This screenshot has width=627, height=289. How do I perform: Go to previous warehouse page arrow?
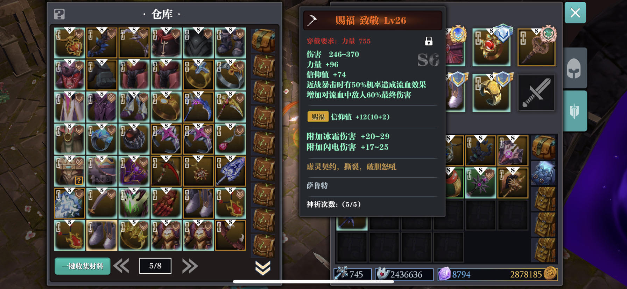(x=121, y=266)
